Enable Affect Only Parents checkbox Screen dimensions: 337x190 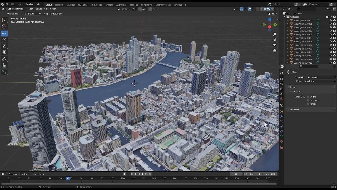pyautogui.click(x=308, y=104)
